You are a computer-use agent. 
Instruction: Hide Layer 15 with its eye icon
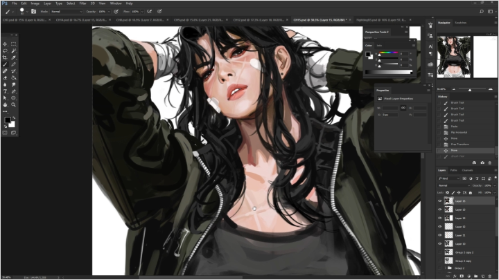(x=440, y=201)
